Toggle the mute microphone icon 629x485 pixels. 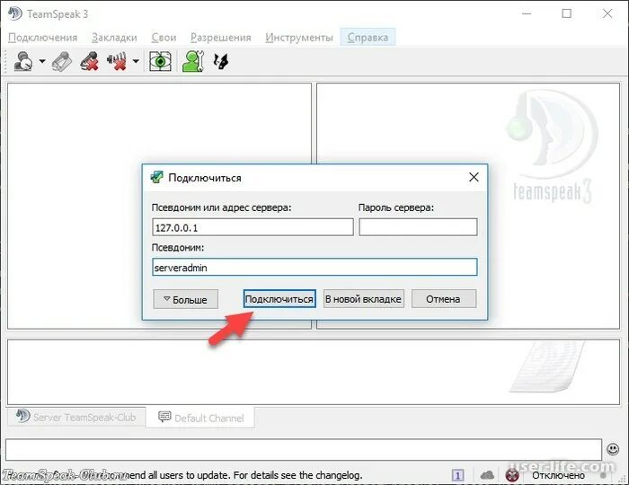pos(90,61)
